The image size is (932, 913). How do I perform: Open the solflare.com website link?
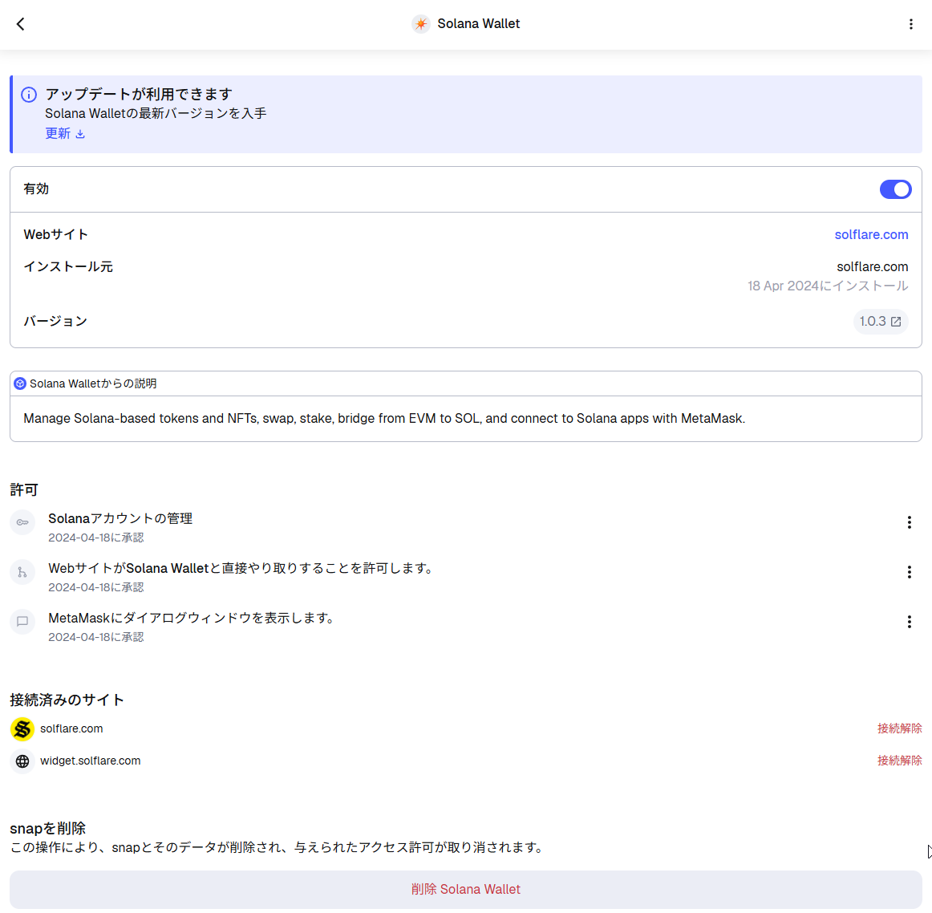[871, 234]
